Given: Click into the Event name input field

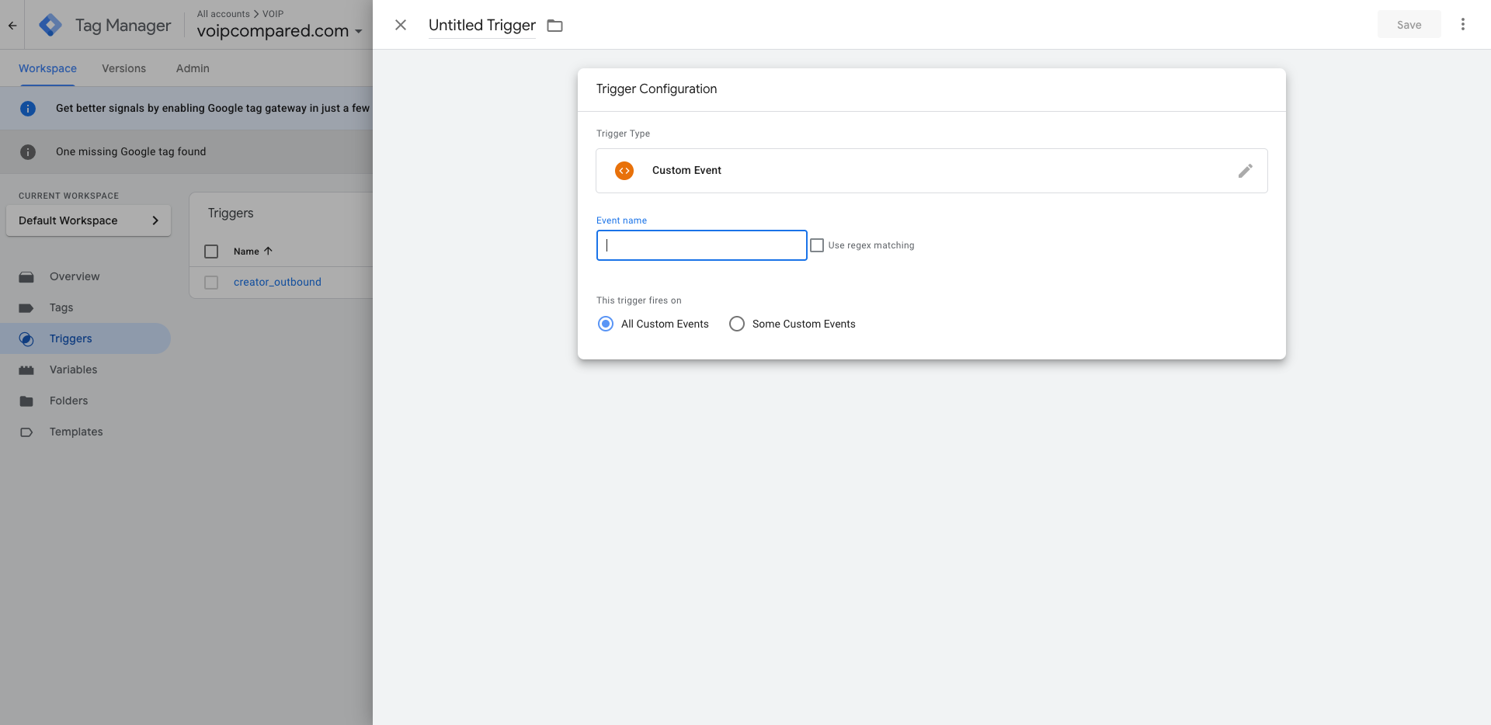Looking at the screenshot, I should pyautogui.click(x=701, y=245).
